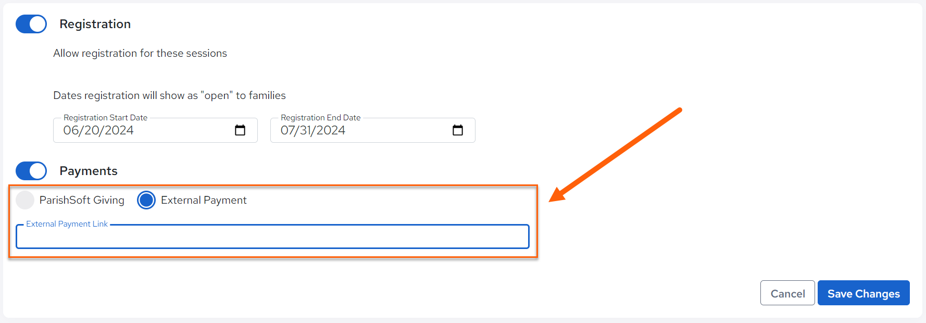The width and height of the screenshot is (926, 323).
Task: Click the Registration End Date value 07/31/2024
Action: pyautogui.click(x=313, y=130)
